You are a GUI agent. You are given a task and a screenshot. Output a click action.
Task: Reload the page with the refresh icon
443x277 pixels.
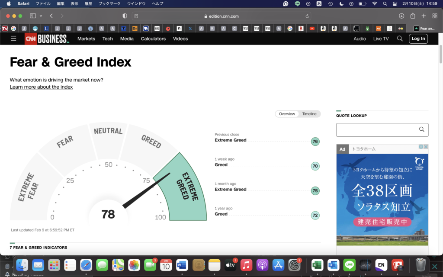click(307, 16)
